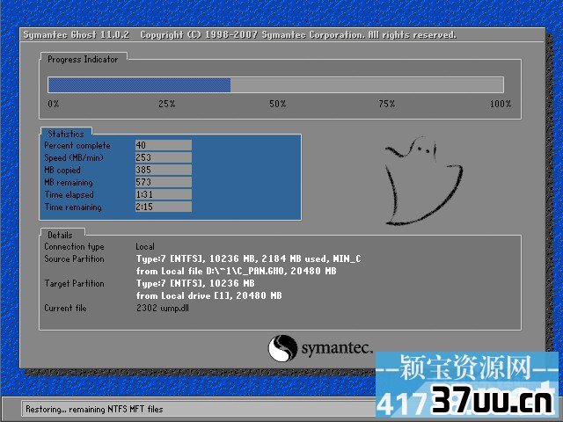Click the Current file label
563x422 pixels.
coord(65,308)
